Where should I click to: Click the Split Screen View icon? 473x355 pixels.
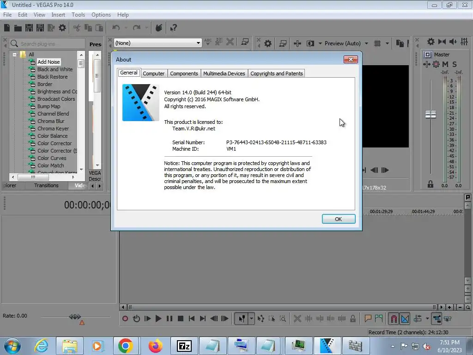pos(310,43)
